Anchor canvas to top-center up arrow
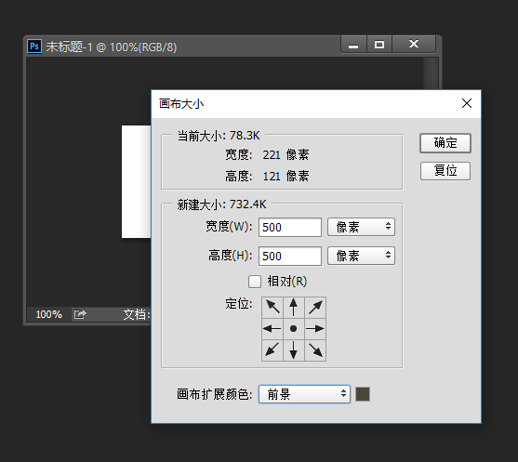The height and width of the screenshot is (462, 518). tap(293, 307)
